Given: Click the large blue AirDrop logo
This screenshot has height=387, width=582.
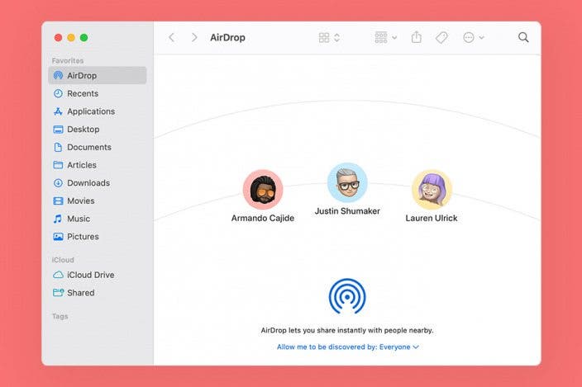Looking at the screenshot, I should click(347, 296).
